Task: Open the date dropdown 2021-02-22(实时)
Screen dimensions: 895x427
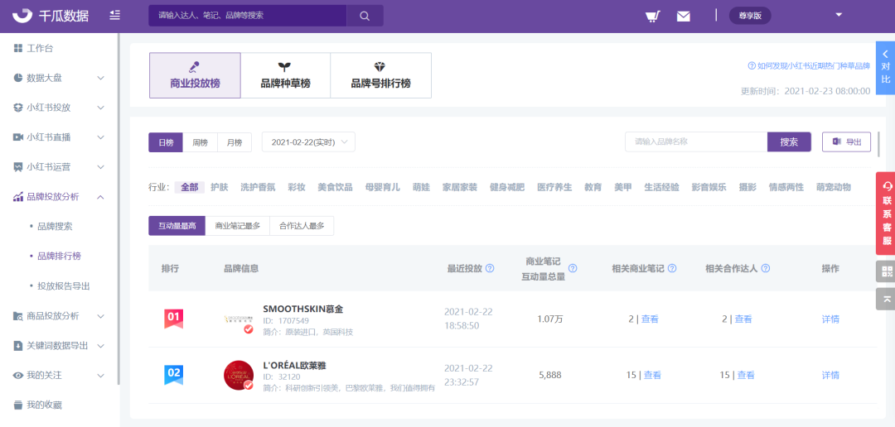Action: point(308,142)
